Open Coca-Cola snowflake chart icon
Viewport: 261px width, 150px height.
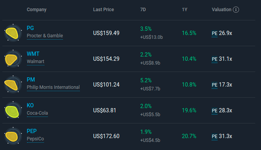13,110
